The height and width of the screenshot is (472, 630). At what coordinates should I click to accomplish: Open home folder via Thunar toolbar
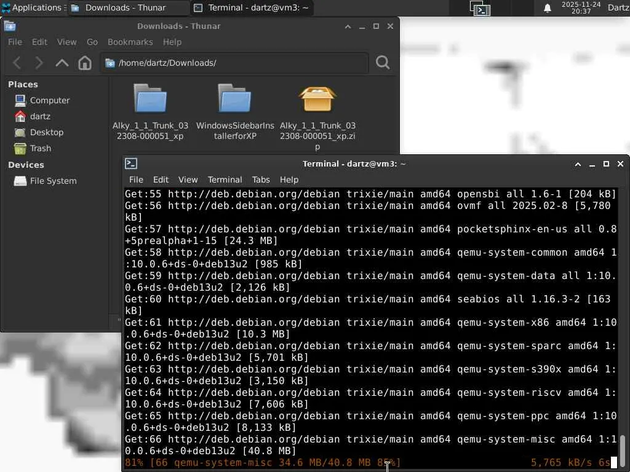coord(85,63)
